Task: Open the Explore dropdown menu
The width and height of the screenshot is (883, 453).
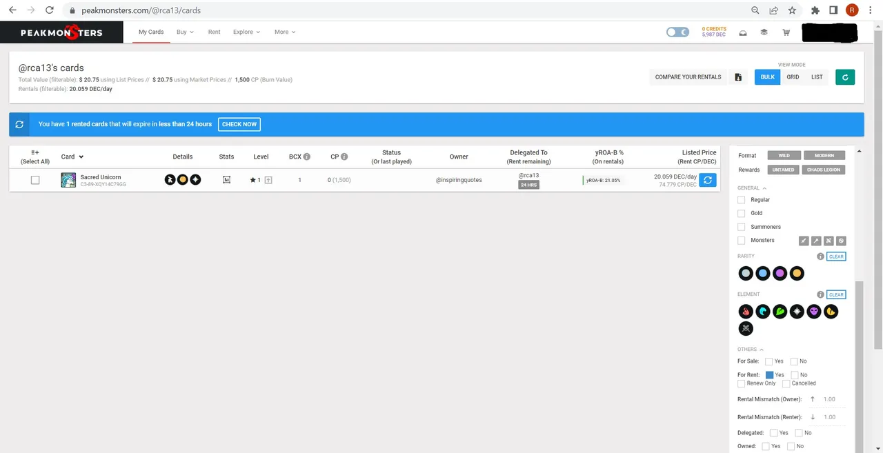Action: (x=246, y=32)
